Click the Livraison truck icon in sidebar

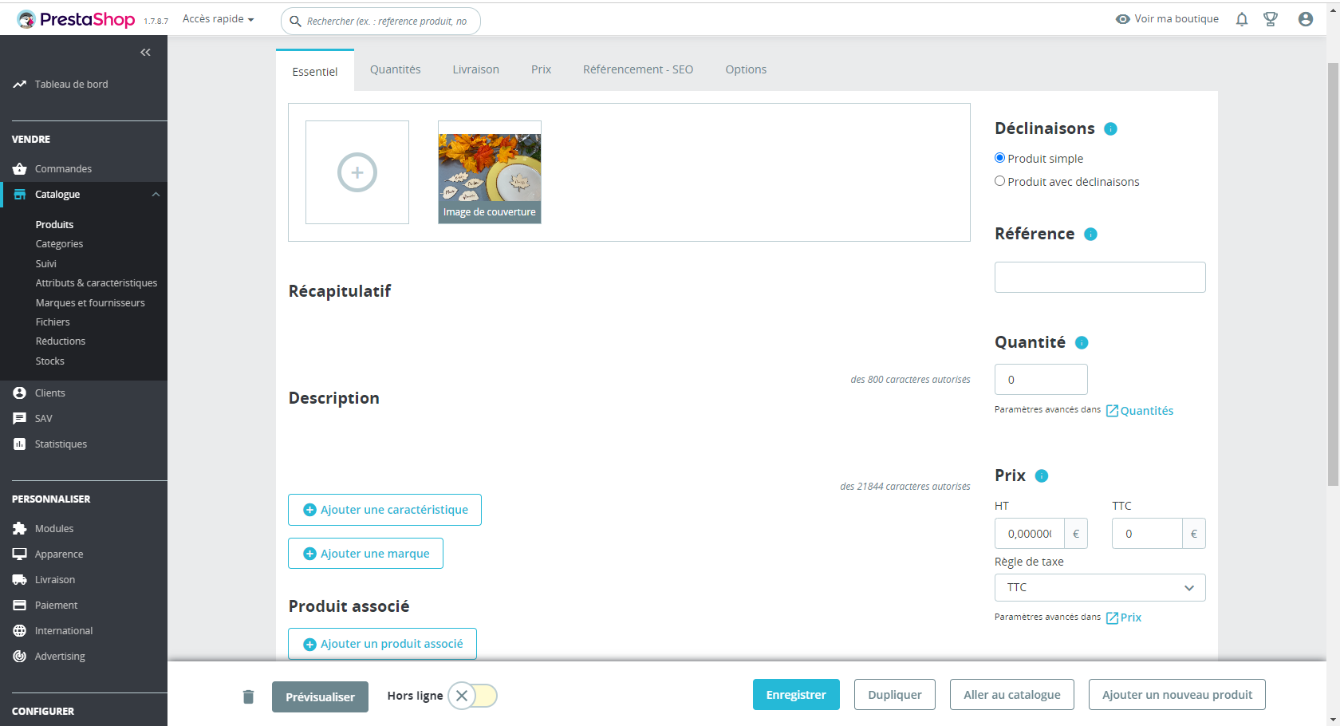(20, 580)
